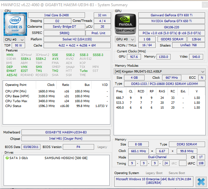Click the cache 4x32 + 4x32 field
Viewport: 208px width, 189px height.
point(77,46)
